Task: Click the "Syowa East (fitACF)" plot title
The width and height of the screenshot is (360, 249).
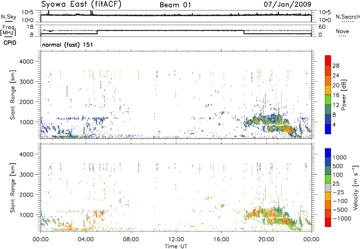Action: coord(81,4)
